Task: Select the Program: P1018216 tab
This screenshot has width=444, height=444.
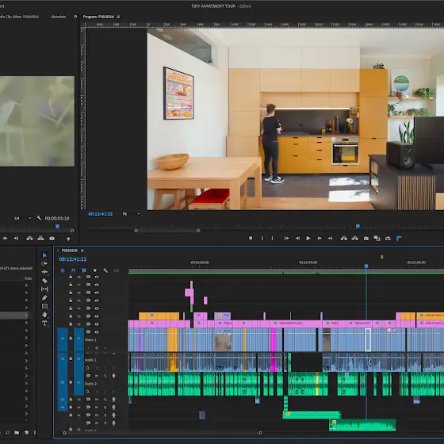Action: 98,17
